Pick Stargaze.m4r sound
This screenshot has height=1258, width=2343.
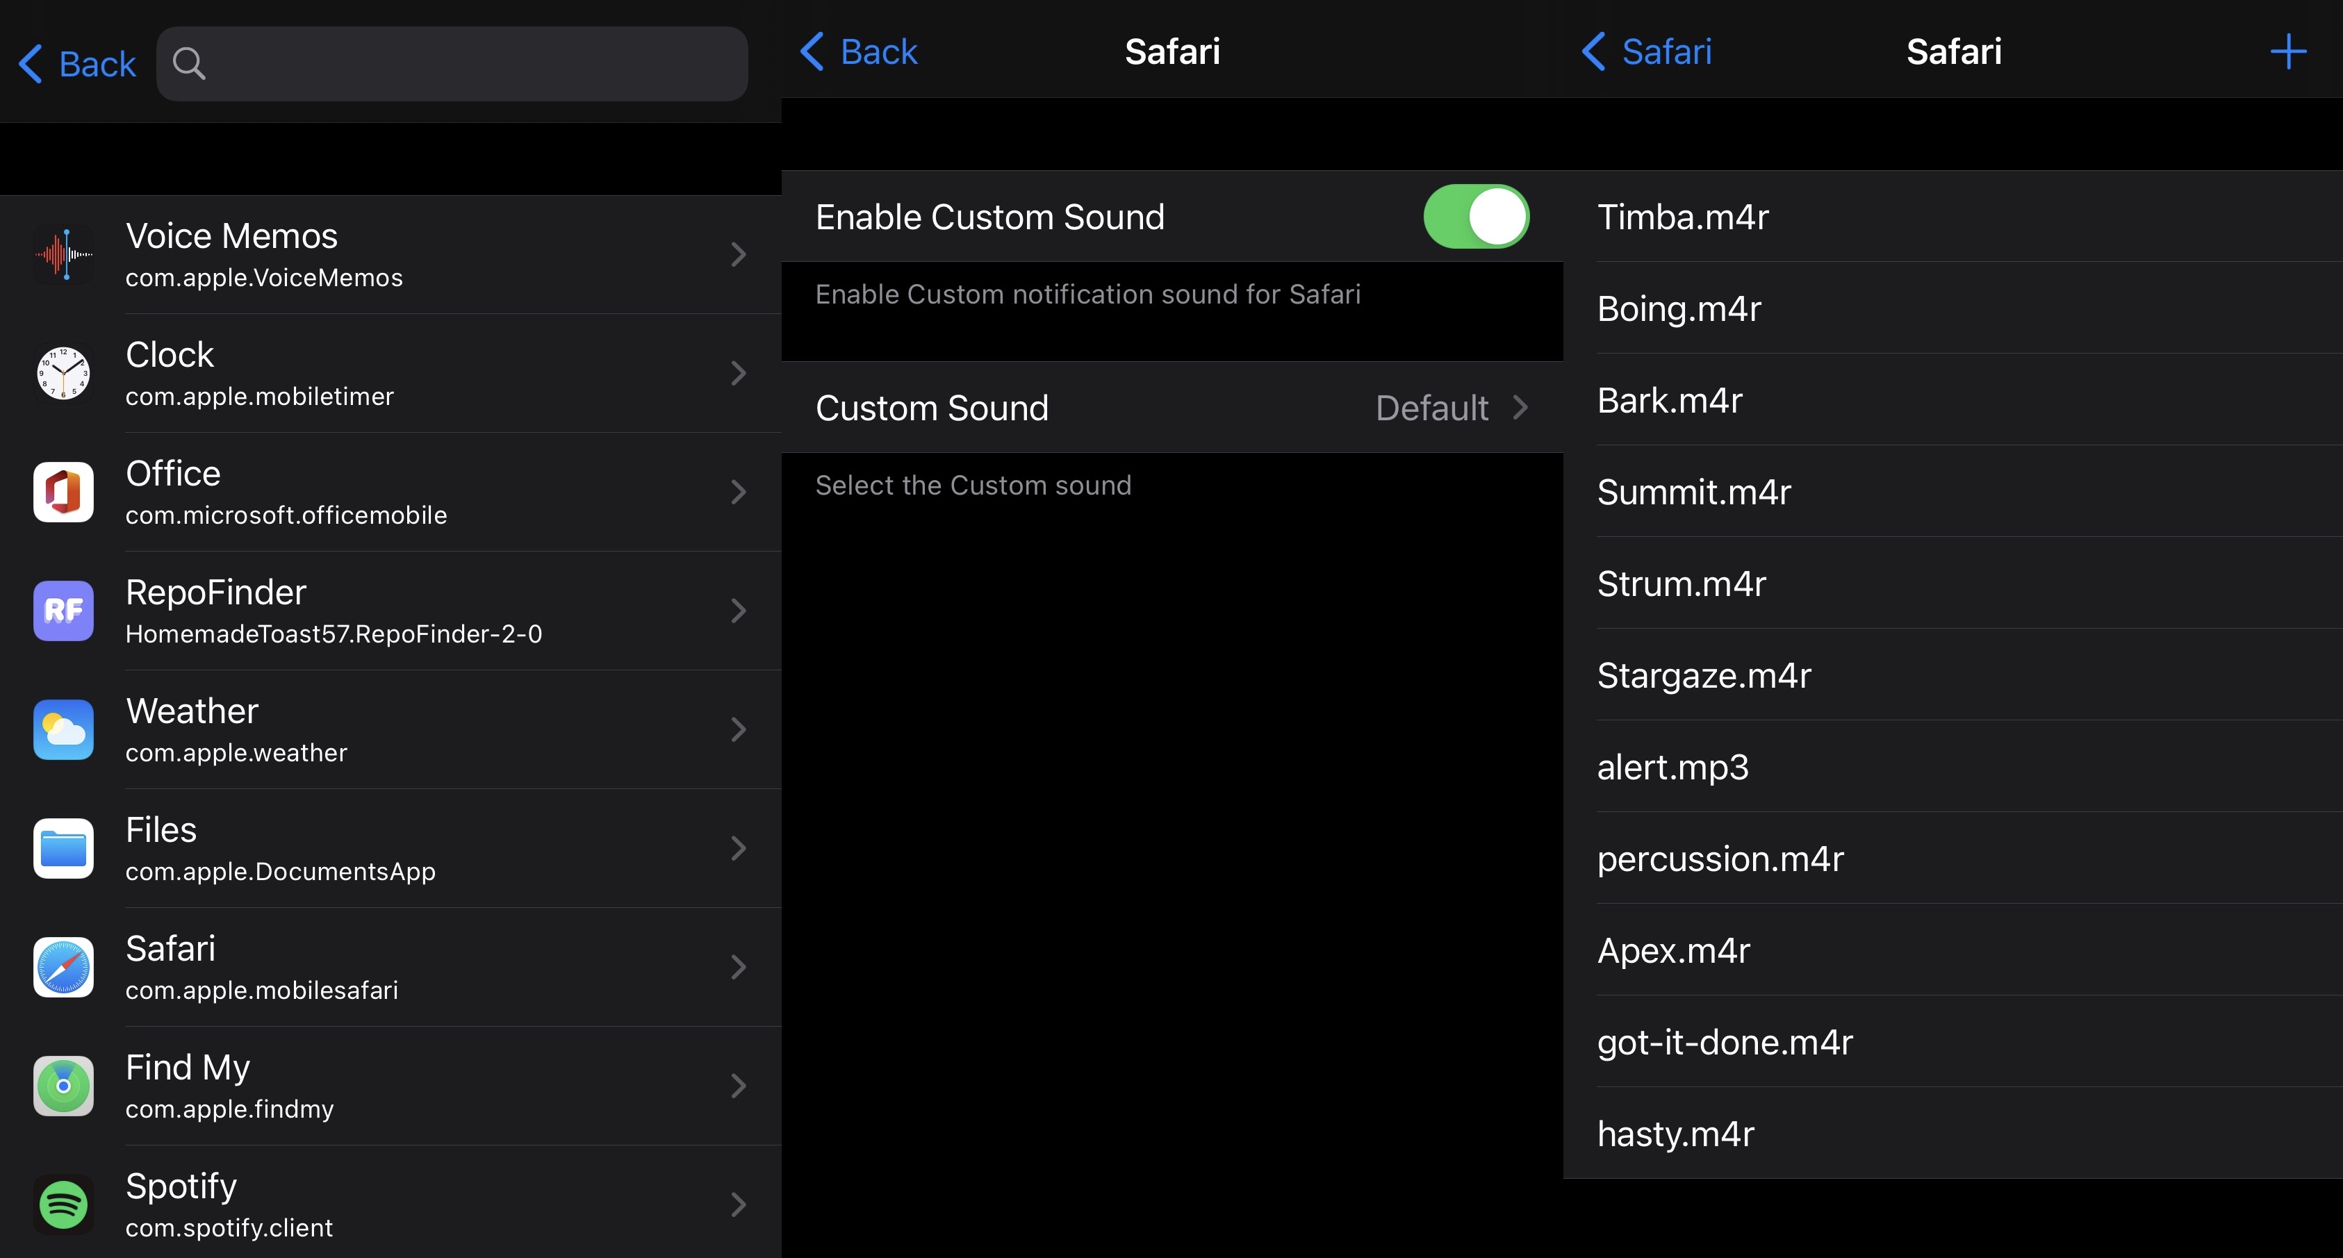[1952, 675]
